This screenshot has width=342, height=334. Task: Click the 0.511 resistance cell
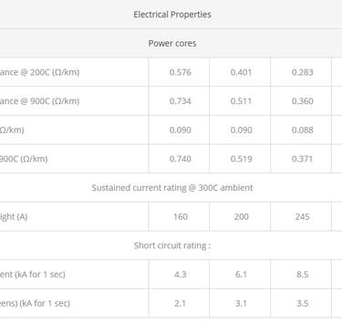241,101
